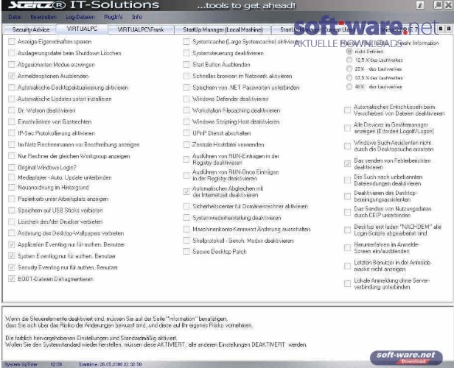Viewport: 454px width, 368px height.
Task: Check 'Lokale Anmeldung ohne Serververbindung unterbinden'
Action: pyautogui.click(x=347, y=283)
